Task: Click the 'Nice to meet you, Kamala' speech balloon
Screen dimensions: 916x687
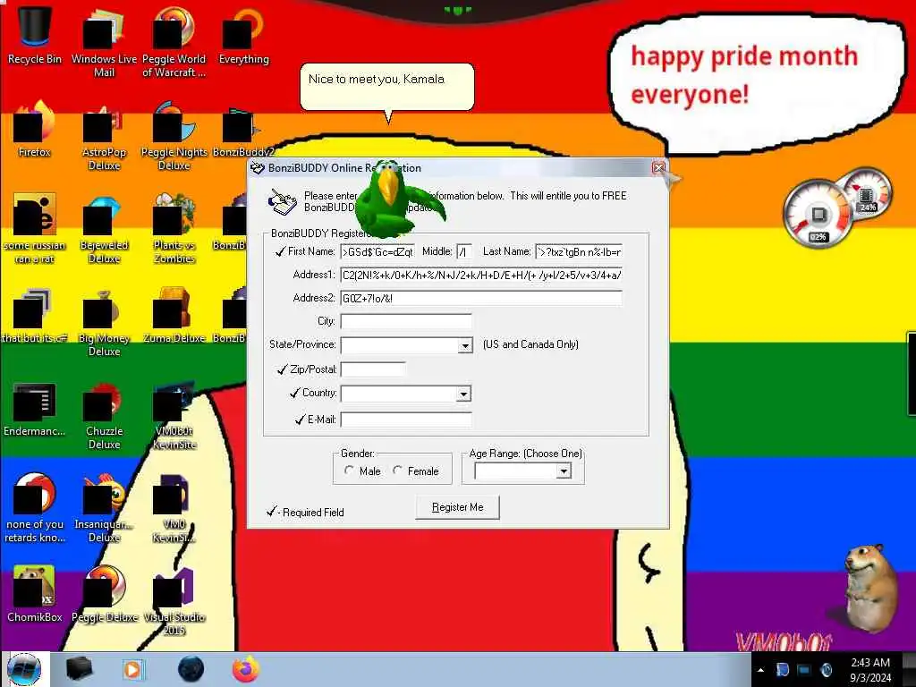Action: [x=386, y=87]
